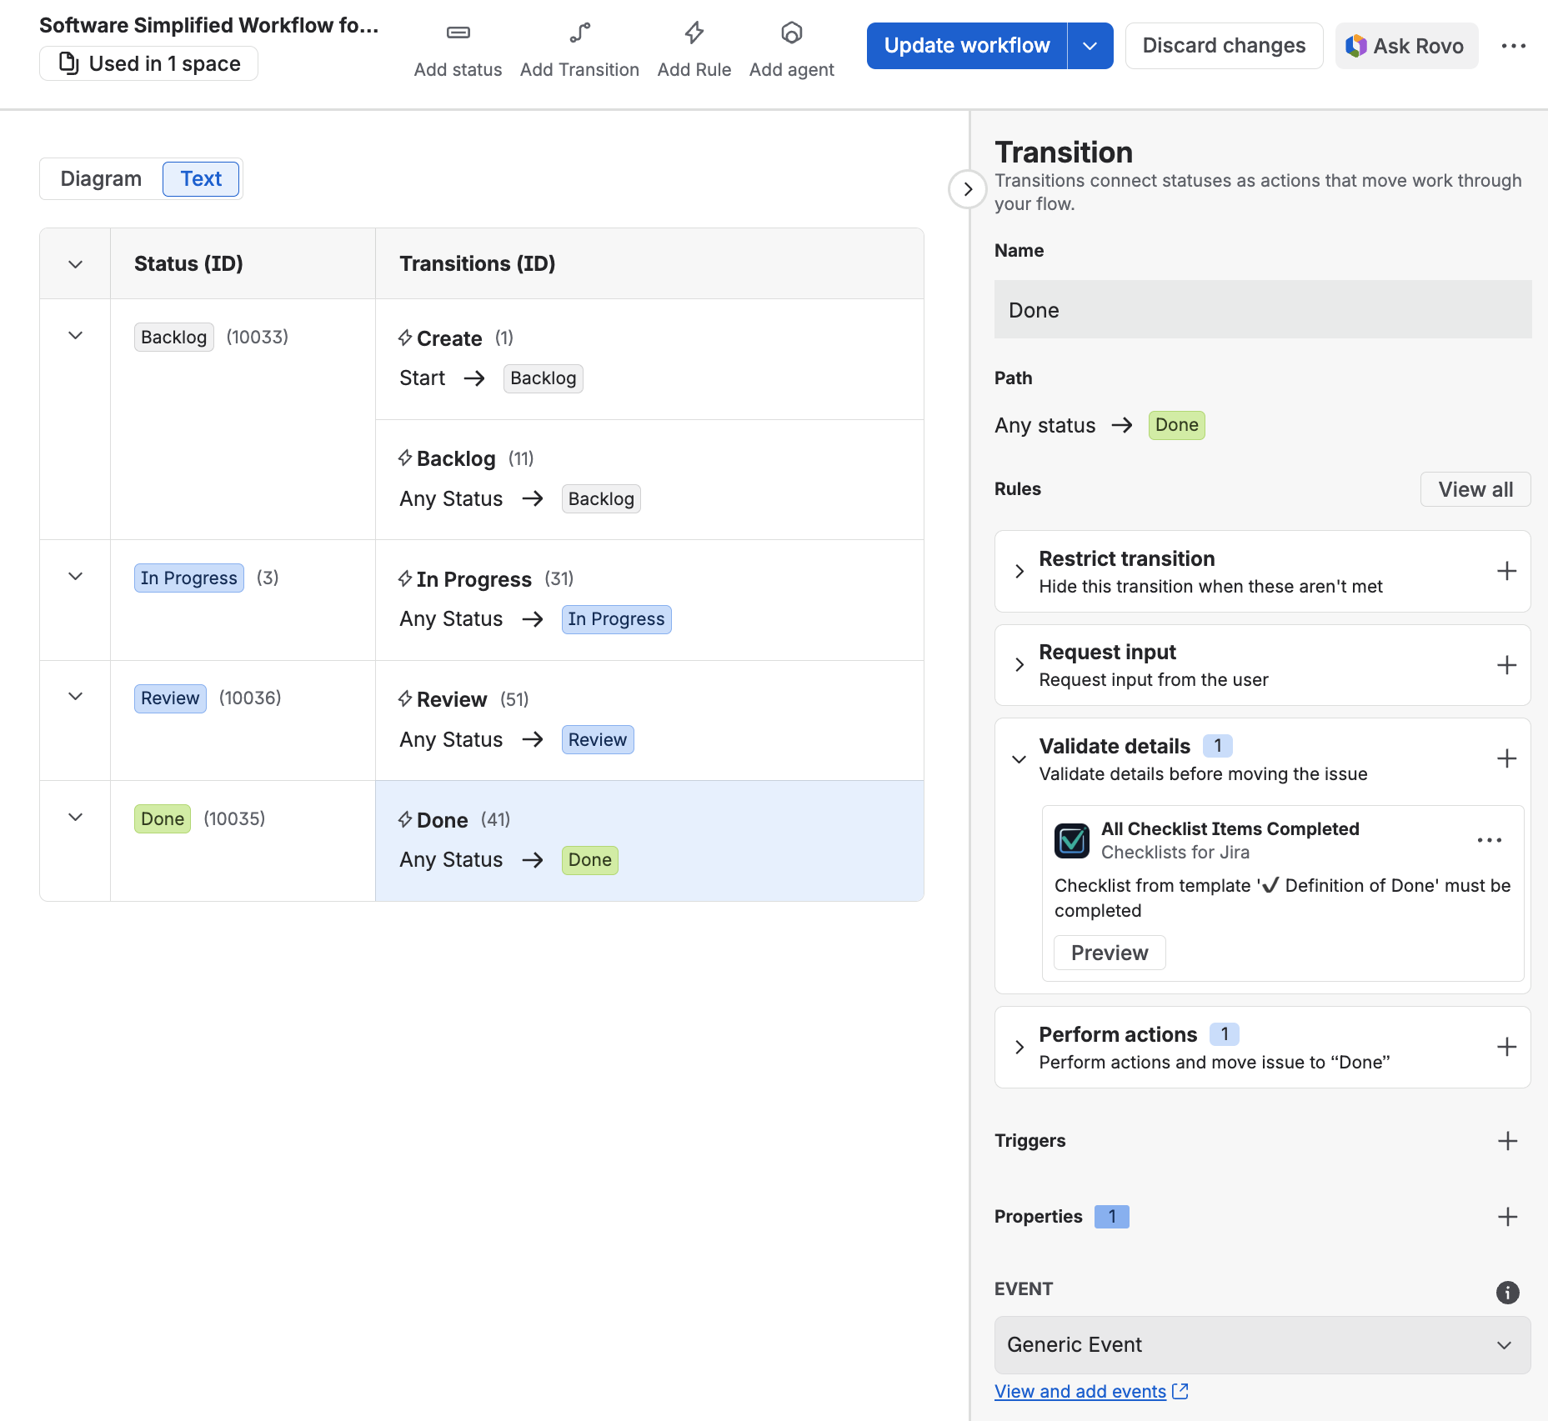Expand the Request input rule section
Viewport: 1548px width, 1421px height.
(1019, 664)
